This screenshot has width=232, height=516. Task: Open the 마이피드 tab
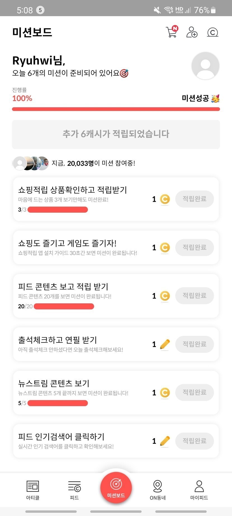point(199,490)
